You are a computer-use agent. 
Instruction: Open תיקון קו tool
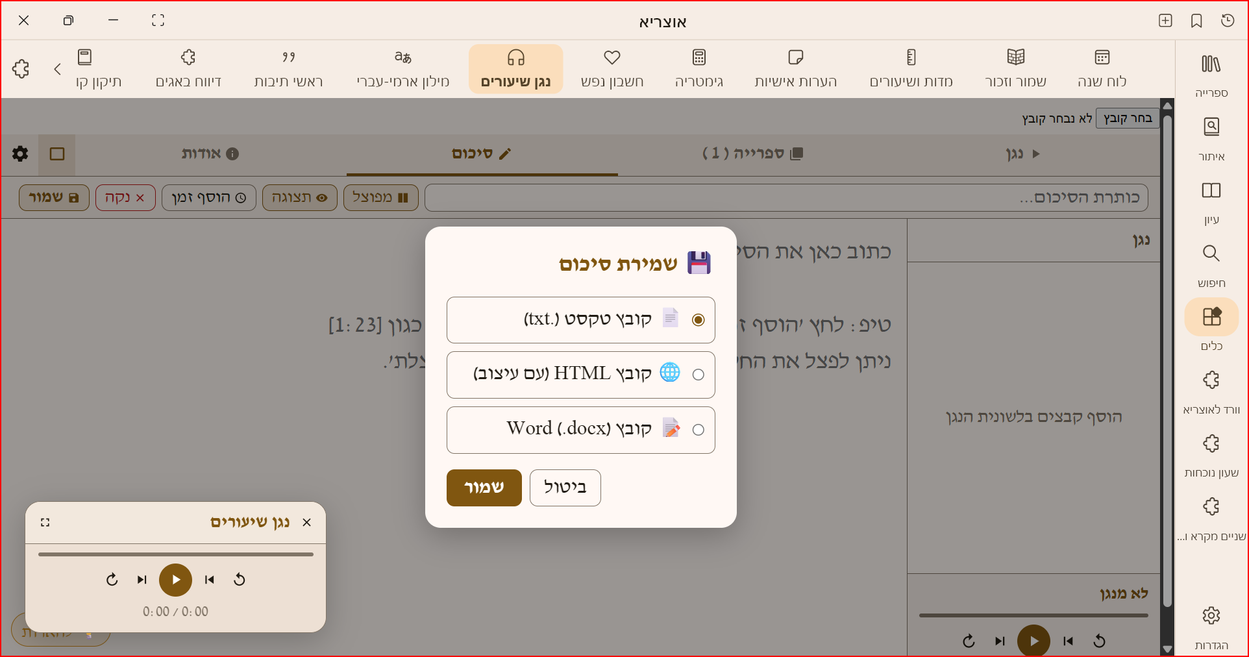click(x=97, y=69)
